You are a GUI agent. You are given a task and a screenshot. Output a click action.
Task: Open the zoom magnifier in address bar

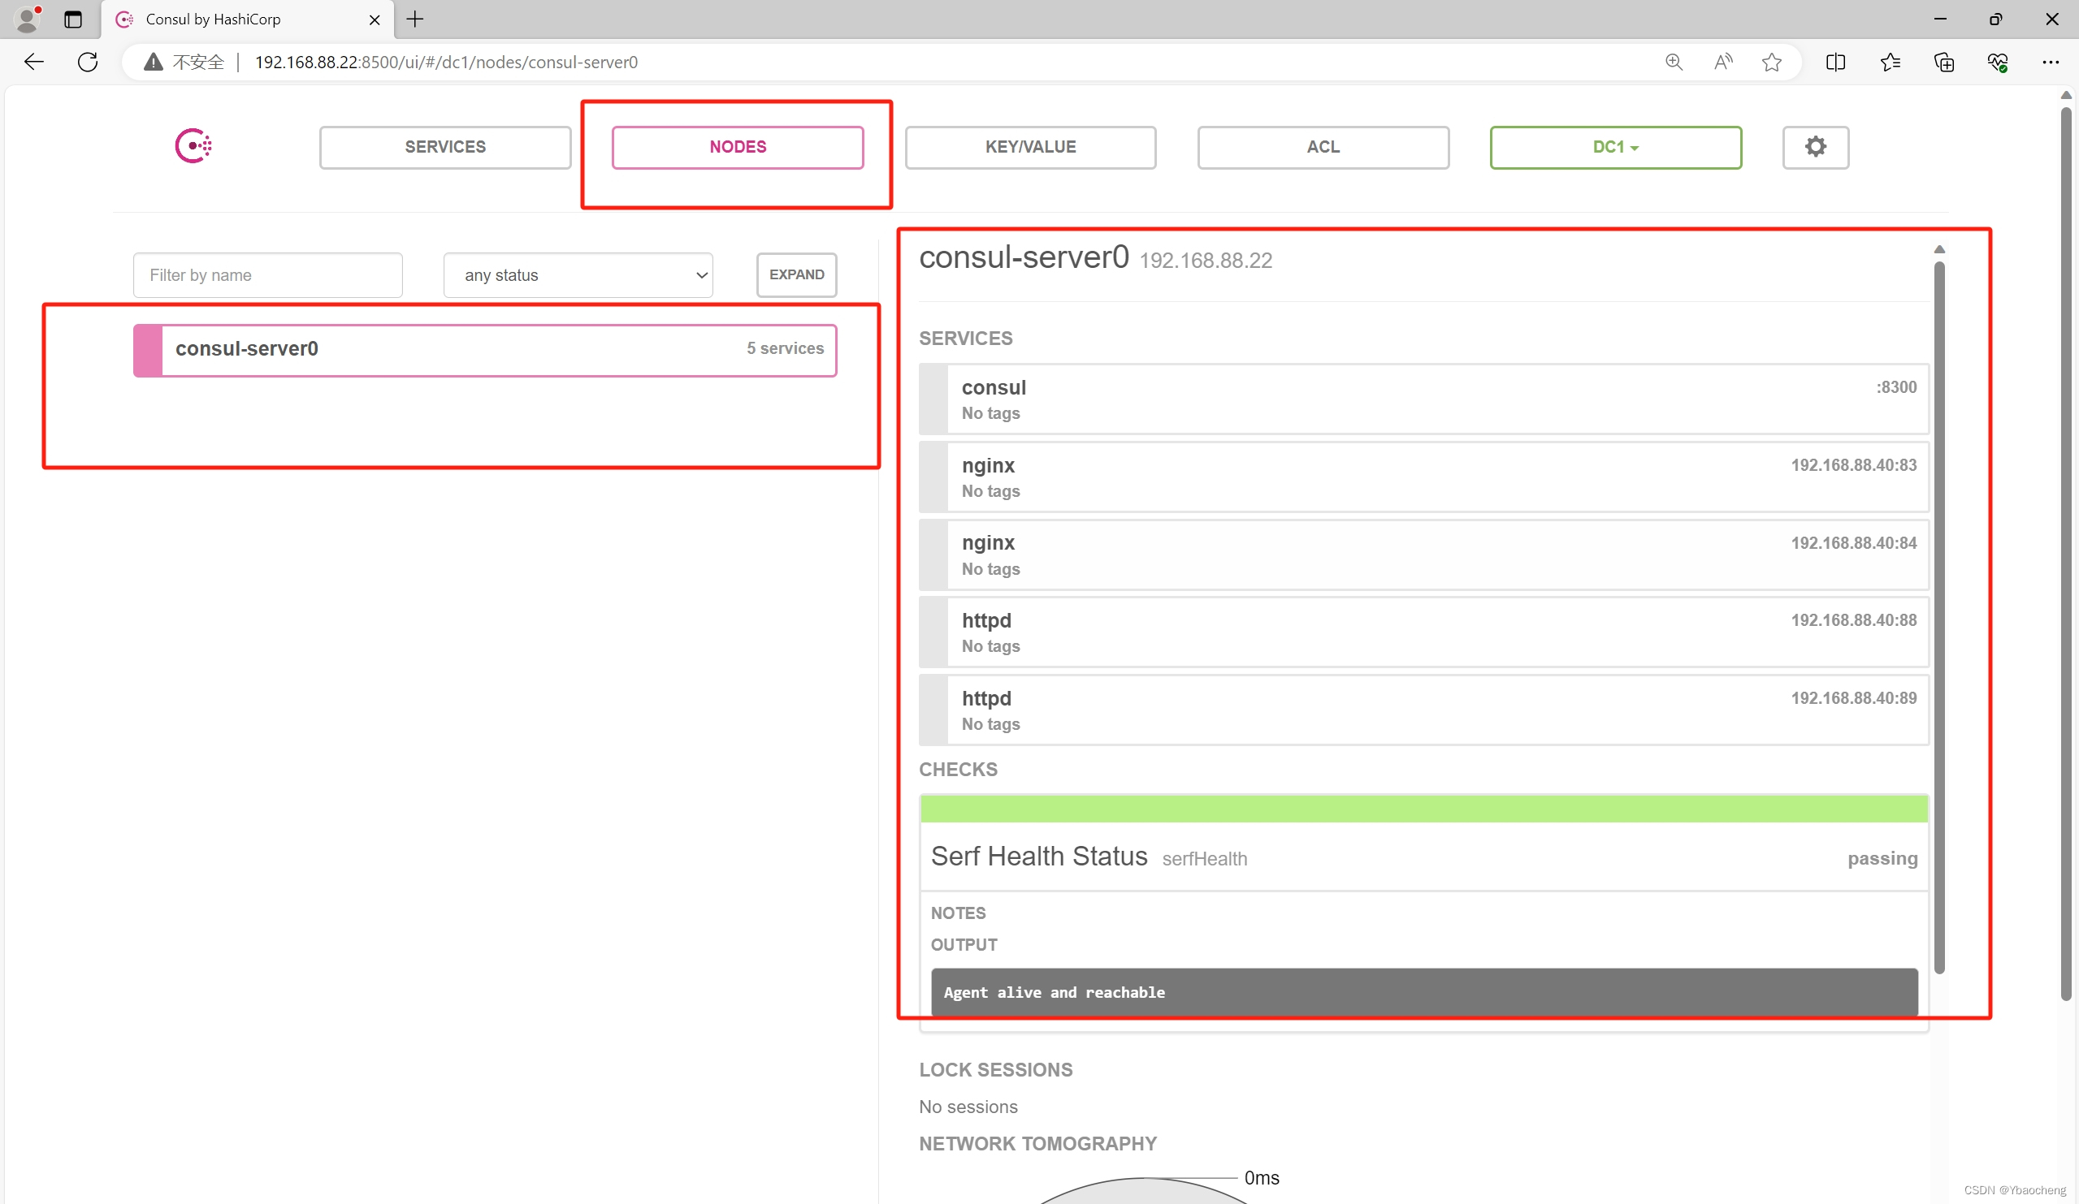tap(1674, 62)
